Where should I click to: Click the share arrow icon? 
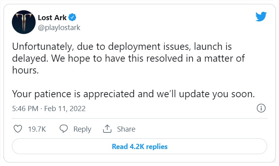coord(107,129)
